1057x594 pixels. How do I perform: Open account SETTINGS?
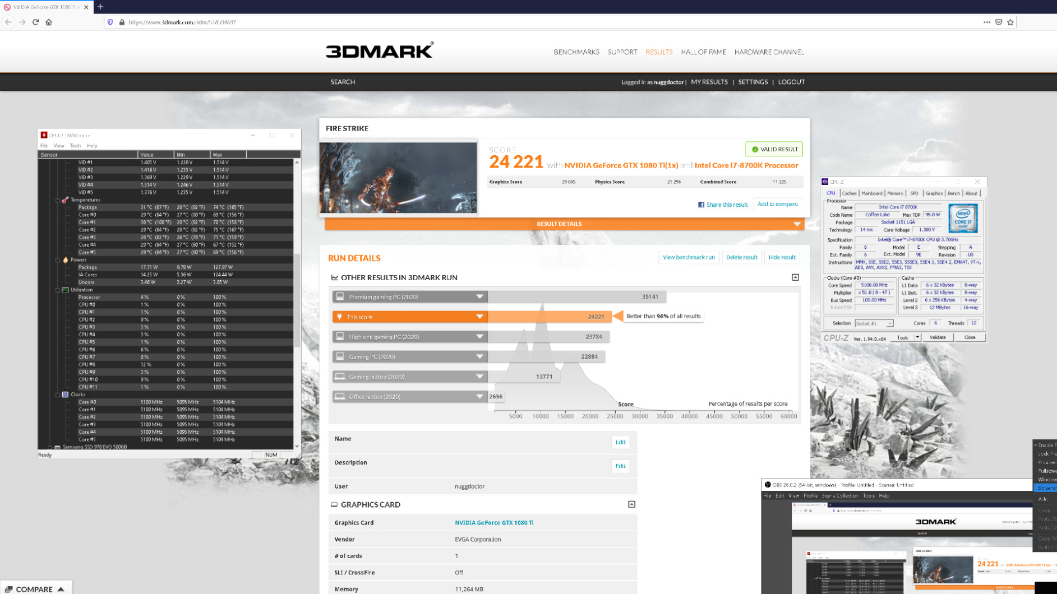click(753, 82)
